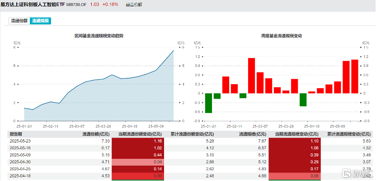This screenshot has height=181, width=376.
Task: Click the fund name 易方达上证科创板人工智能ETF
Action: pos(33,5)
